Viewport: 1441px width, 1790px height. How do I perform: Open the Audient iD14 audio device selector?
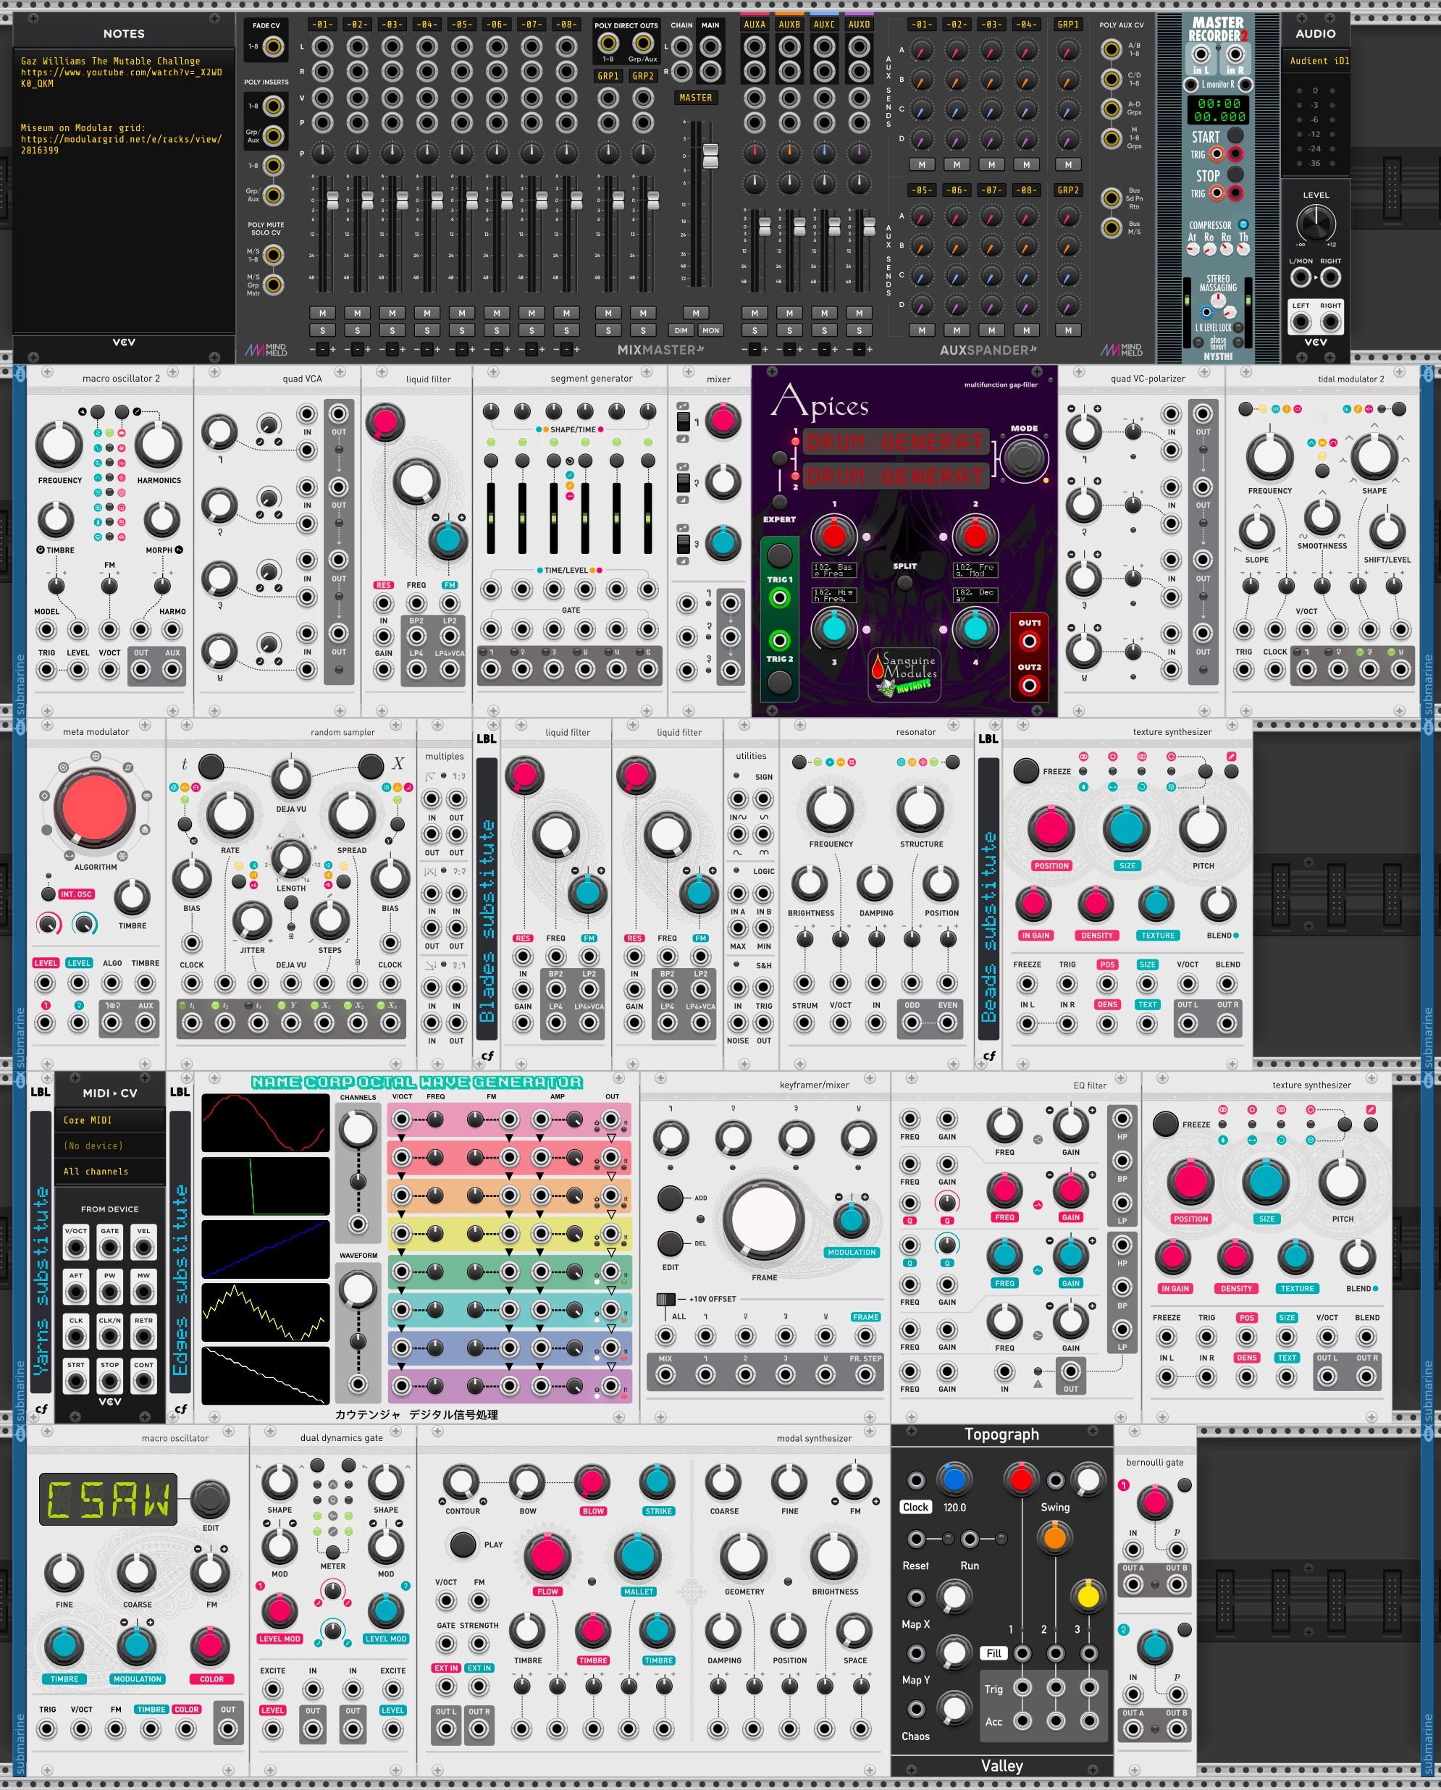point(1315,62)
